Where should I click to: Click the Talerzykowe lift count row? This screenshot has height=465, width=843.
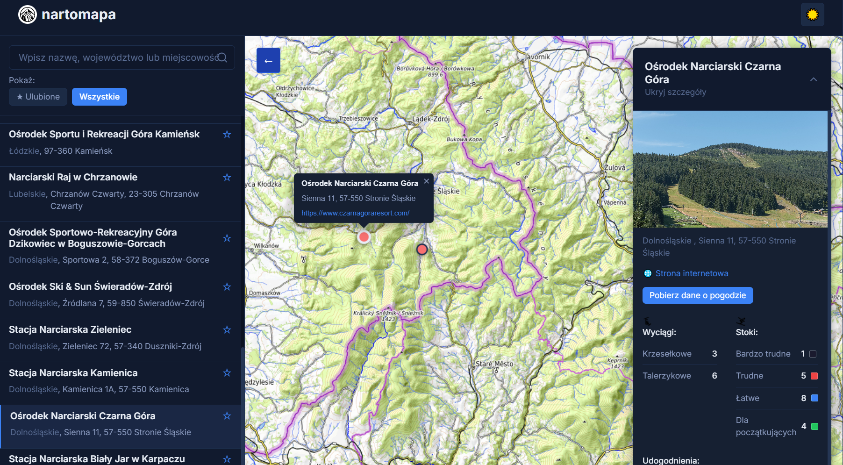680,376
